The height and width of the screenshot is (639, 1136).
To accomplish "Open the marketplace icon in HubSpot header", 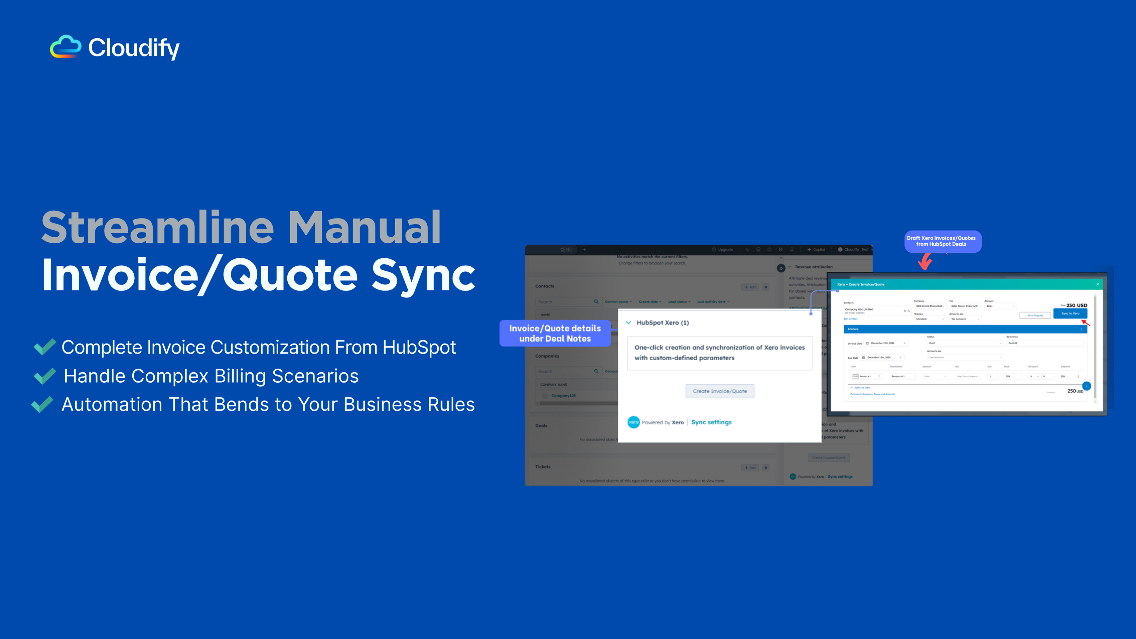I will coord(758,250).
